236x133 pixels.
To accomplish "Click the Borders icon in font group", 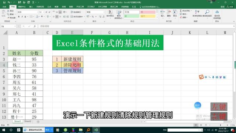I will 31,17.
